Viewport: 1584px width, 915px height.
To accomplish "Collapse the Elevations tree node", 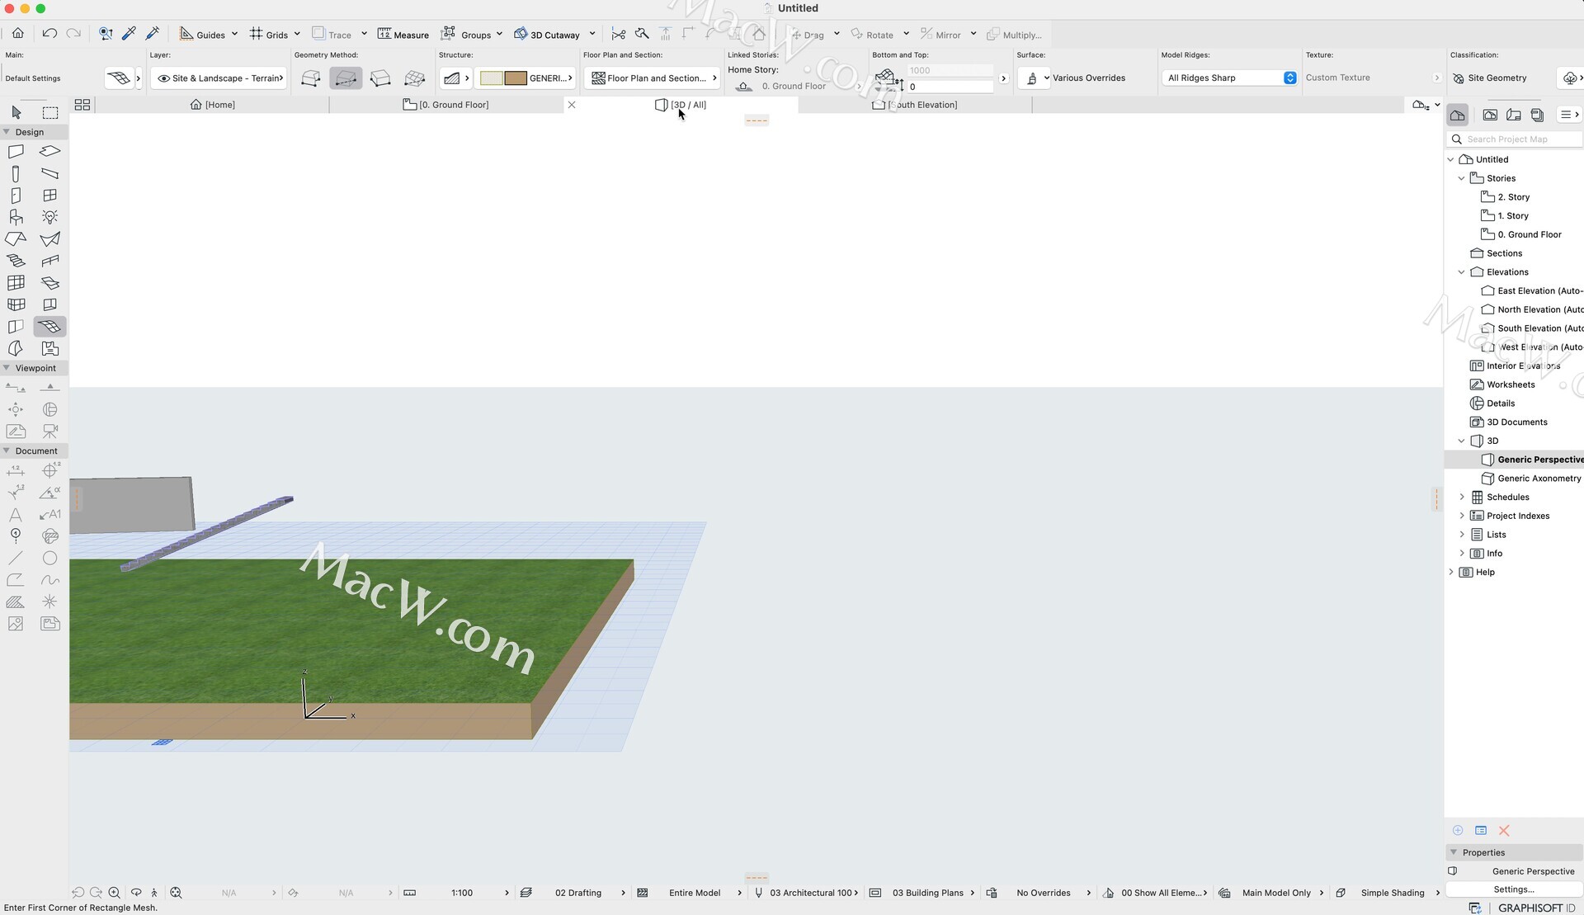I will pyautogui.click(x=1462, y=272).
